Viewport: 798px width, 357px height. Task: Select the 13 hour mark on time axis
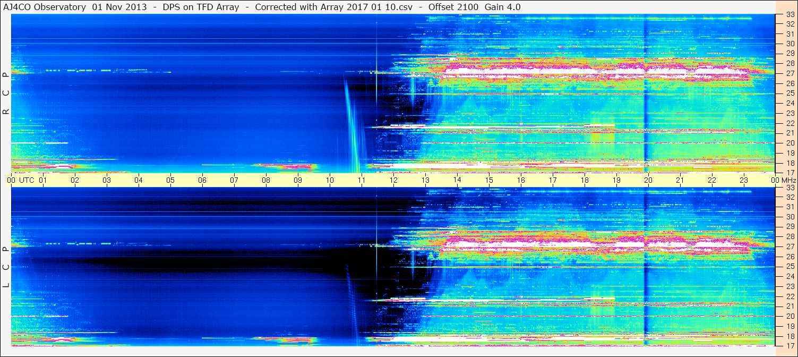pos(425,181)
